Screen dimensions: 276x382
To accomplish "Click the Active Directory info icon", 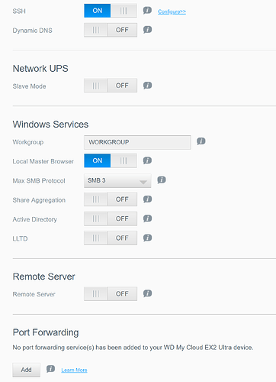I will coord(147,219).
